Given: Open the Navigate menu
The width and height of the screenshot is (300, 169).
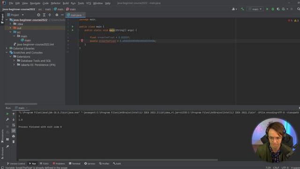Looking at the screenshot, I should 35,3.
